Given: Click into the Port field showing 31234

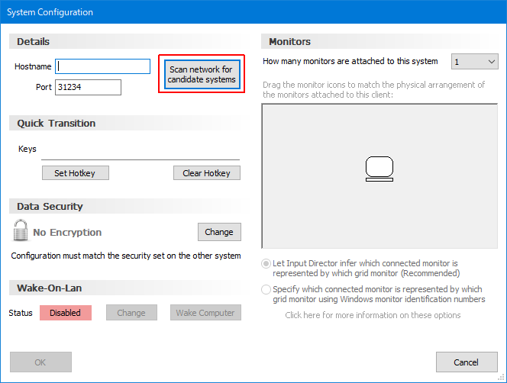Looking at the screenshot, I should click(88, 88).
